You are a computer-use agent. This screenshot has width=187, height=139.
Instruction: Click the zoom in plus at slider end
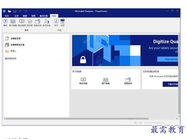click(x=164, y=123)
